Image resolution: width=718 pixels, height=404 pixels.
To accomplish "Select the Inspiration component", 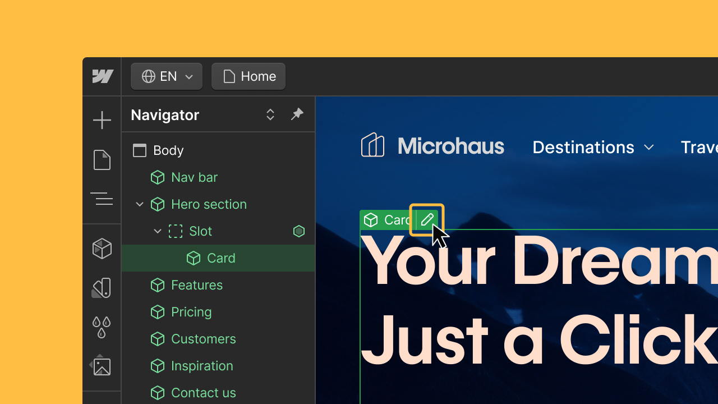I will [x=218, y=366].
